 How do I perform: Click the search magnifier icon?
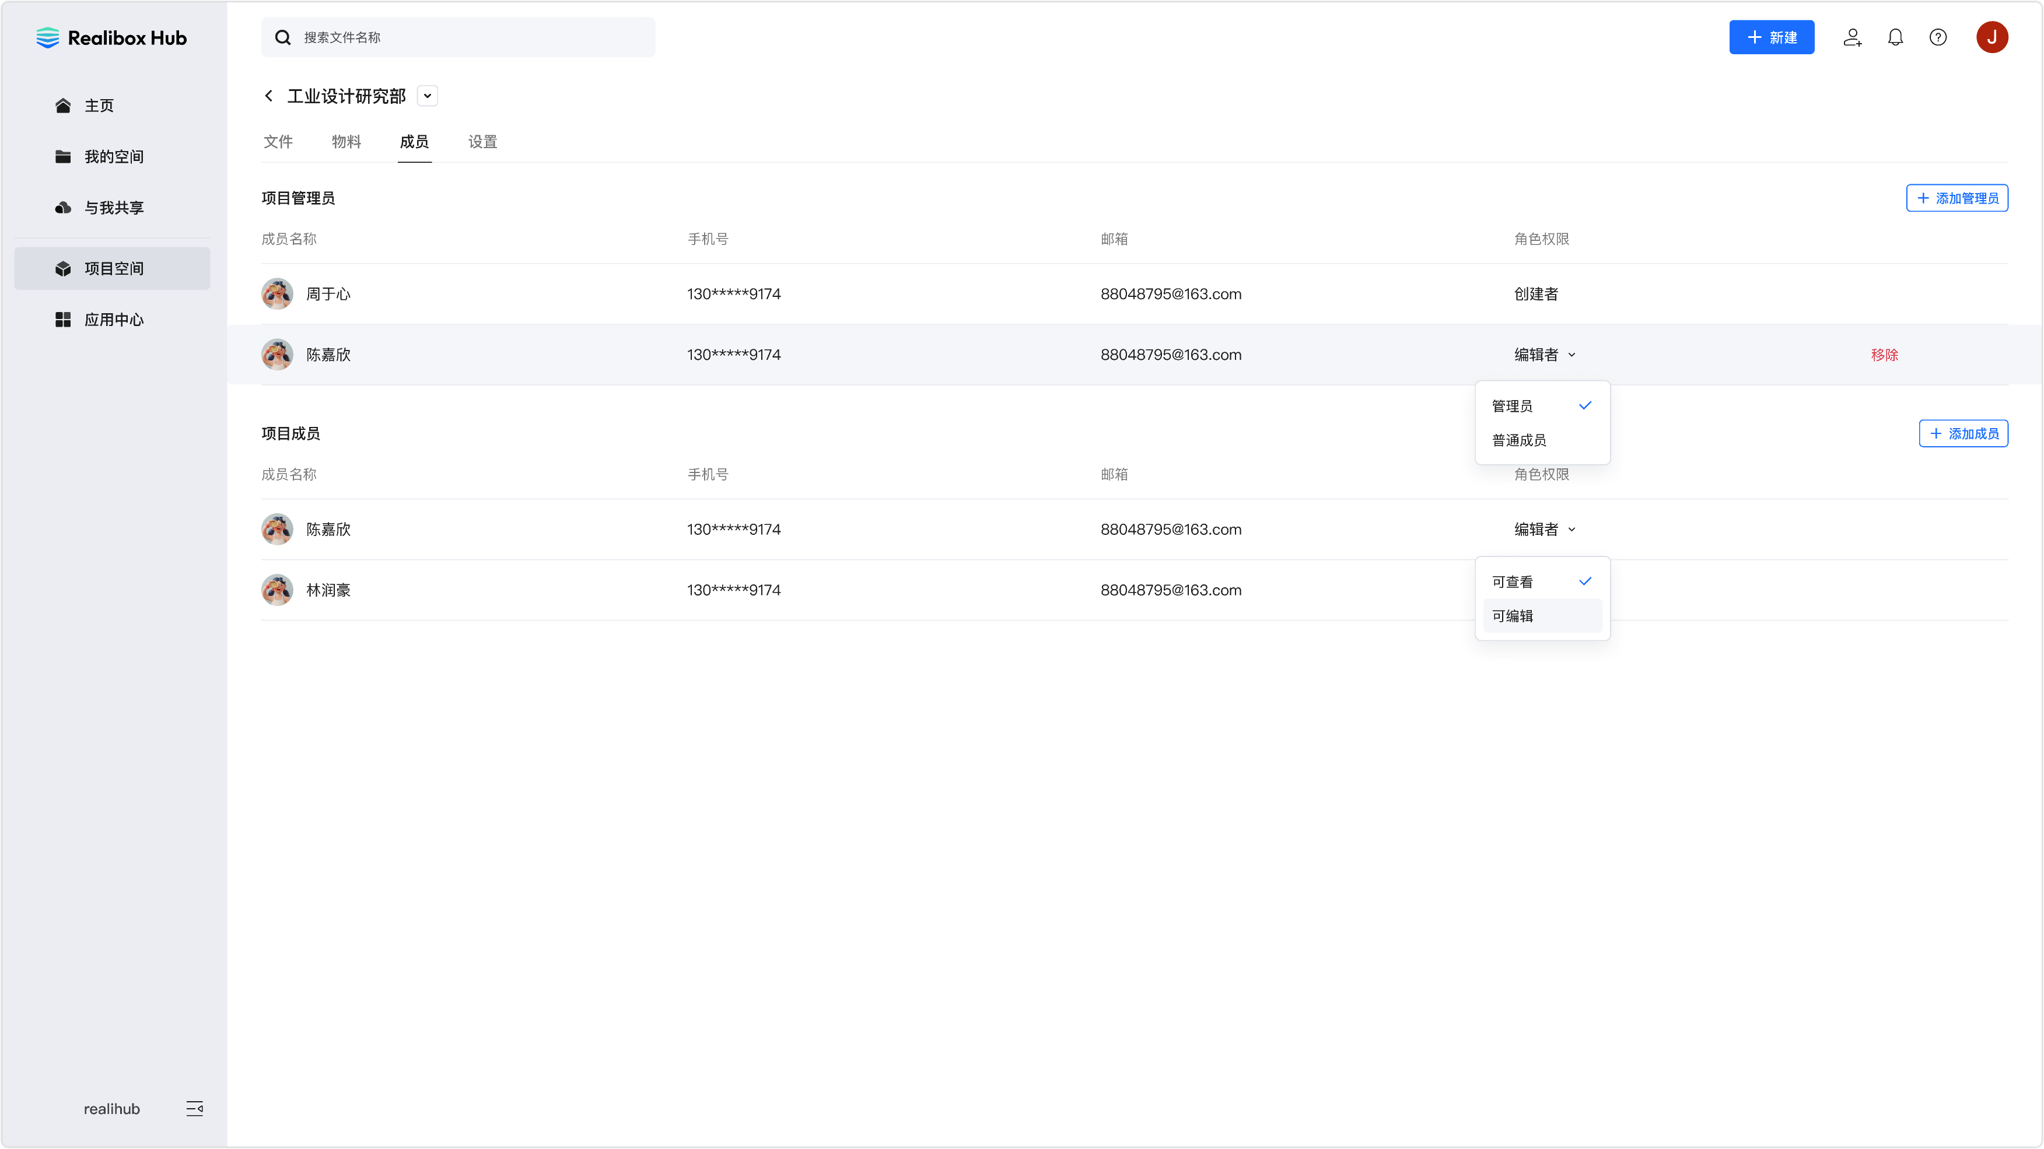[282, 37]
